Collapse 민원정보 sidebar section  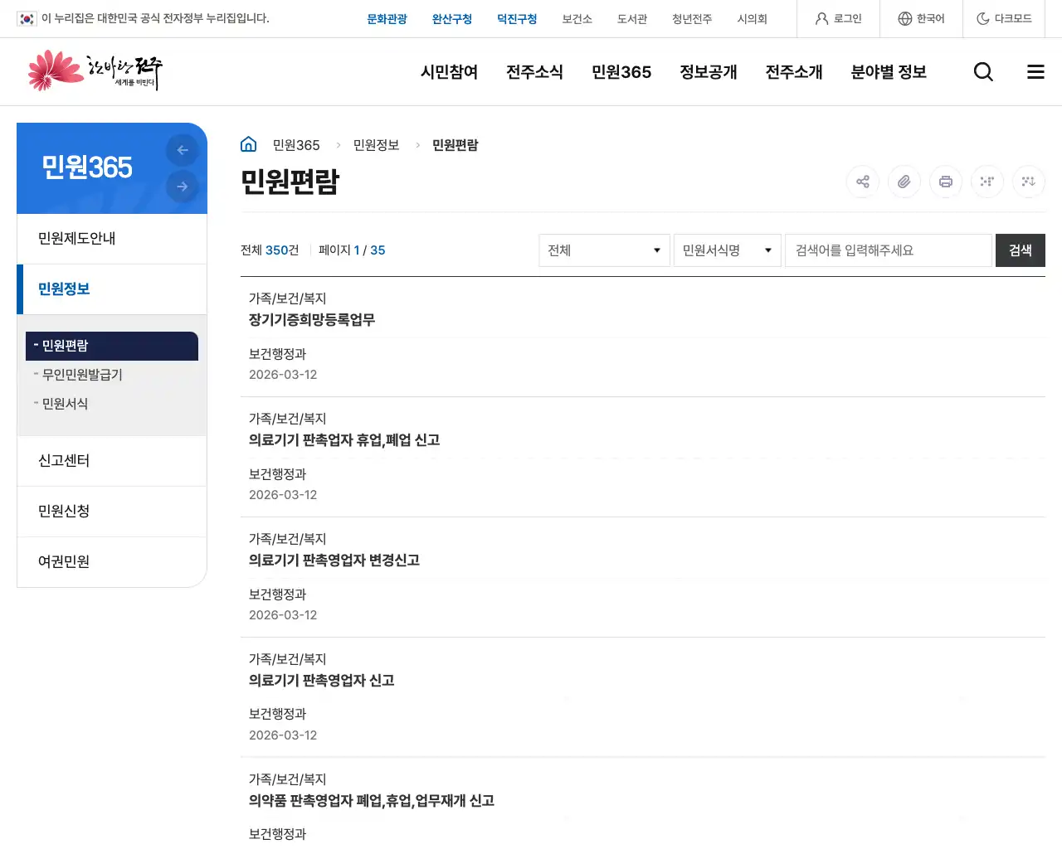[112, 289]
